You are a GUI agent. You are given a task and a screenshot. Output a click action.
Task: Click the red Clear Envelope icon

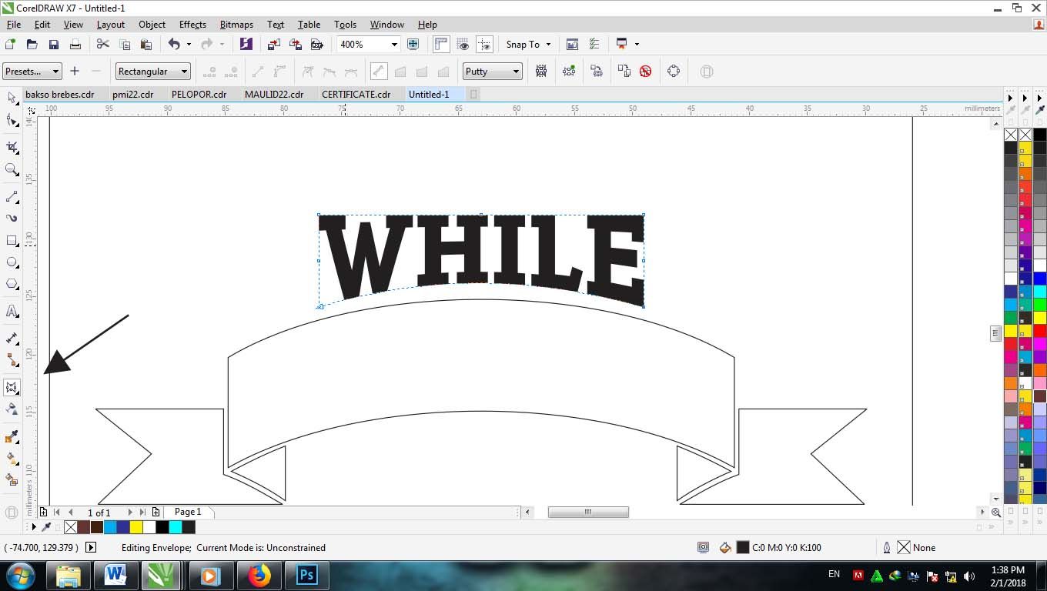click(x=645, y=72)
